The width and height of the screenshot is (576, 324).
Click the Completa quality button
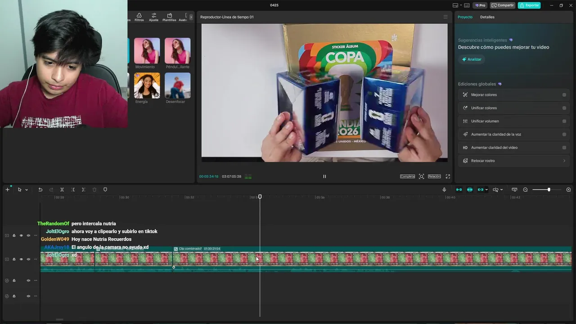[x=407, y=176]
